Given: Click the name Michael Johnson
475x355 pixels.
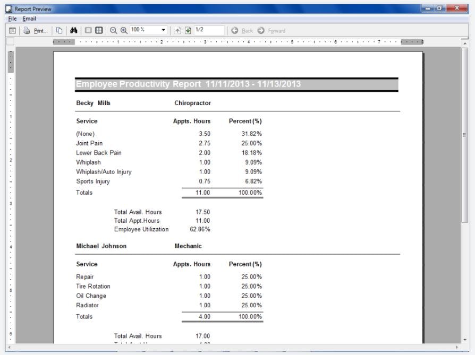Looking at the screenshot, I should point(101,246).
